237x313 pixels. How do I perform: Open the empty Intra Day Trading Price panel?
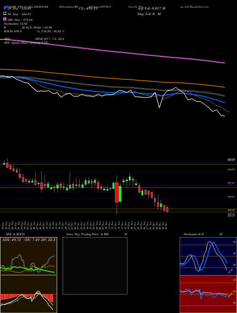click(x=95, y=266)
